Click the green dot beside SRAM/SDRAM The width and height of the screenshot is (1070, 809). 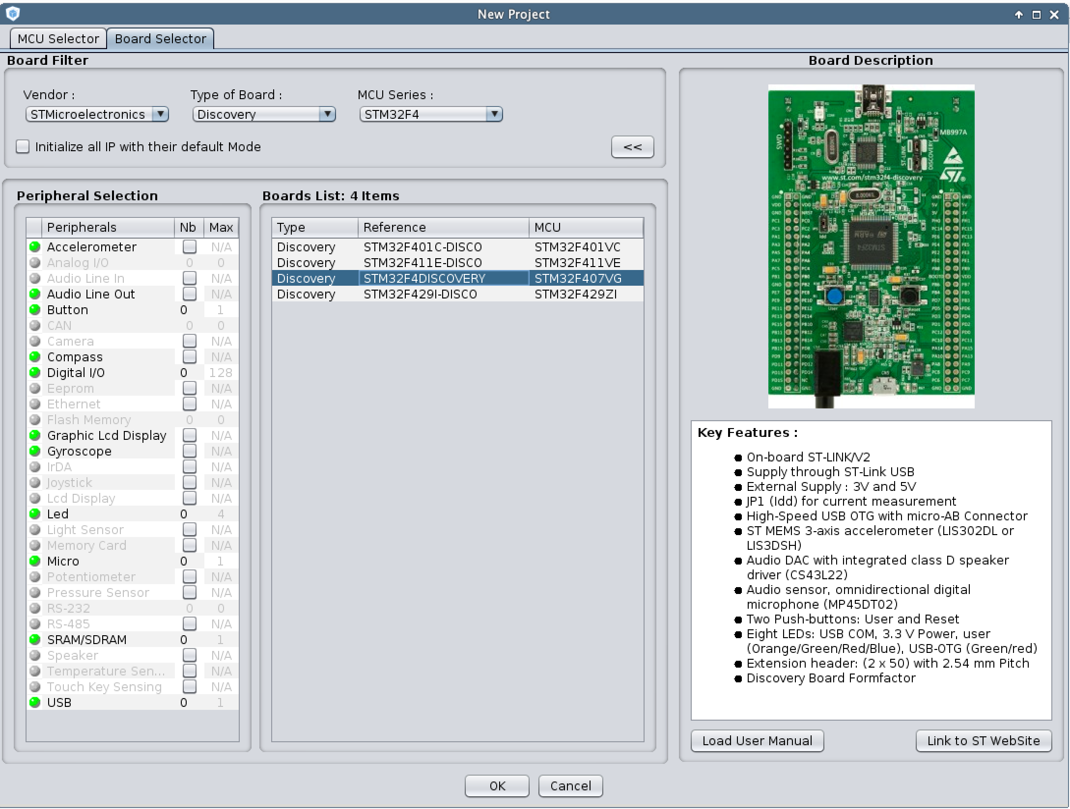click(x=34, y=639)
